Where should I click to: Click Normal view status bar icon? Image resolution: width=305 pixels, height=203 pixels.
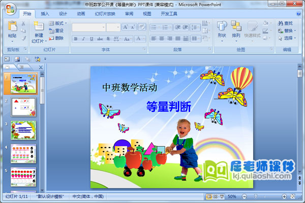click(209, 196)
